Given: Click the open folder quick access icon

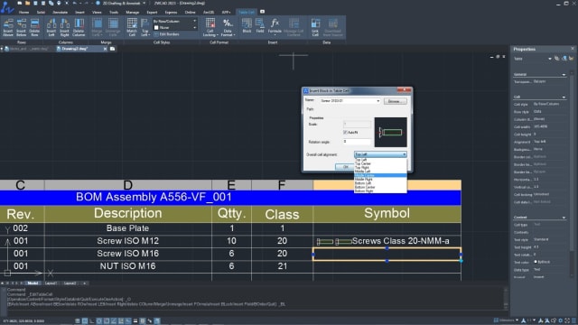Looking at the screenshot, I should point(27,3).
